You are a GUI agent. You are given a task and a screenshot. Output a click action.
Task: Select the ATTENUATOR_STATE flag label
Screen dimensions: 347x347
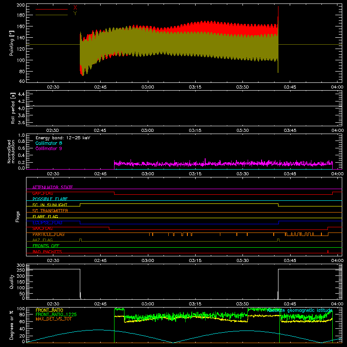click(52, 187)
